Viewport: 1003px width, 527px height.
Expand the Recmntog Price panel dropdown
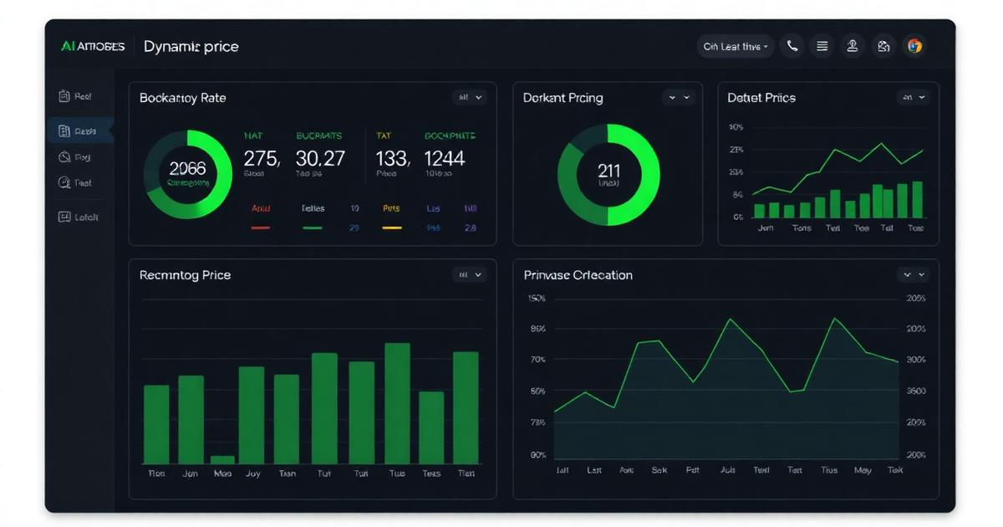469,274
